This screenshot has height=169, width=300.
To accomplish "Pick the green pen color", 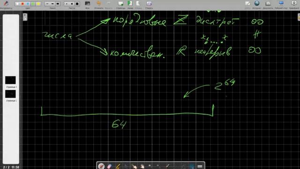I will (33, 4).
